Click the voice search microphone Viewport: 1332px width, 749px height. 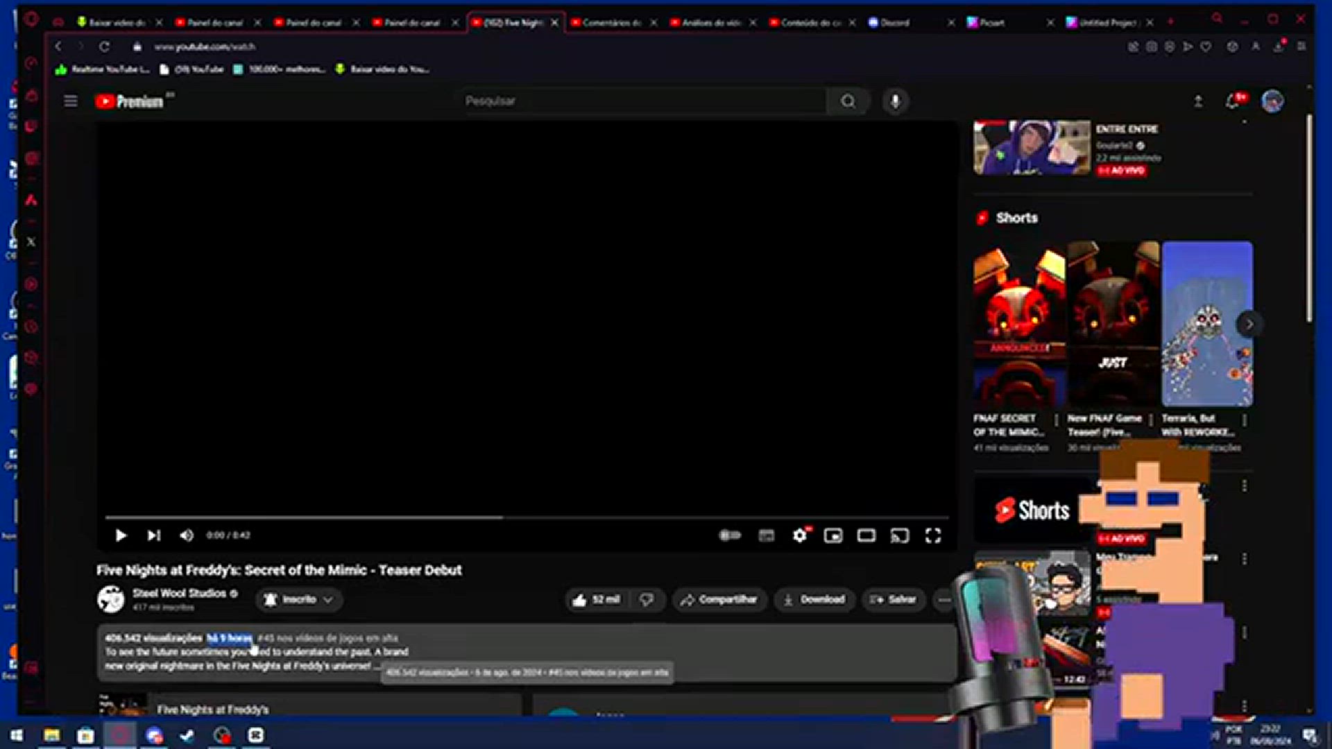(895, 101)
